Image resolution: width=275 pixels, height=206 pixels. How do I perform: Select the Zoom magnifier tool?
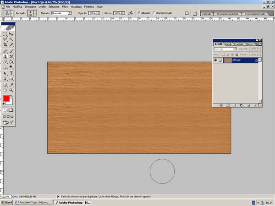click(11, 90)
